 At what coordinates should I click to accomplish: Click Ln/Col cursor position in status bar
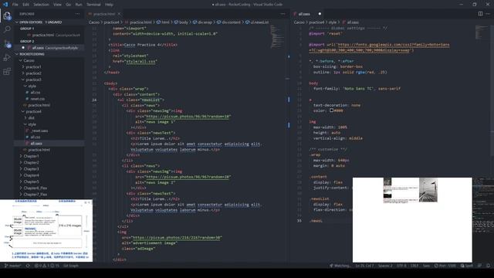point(364,266)
